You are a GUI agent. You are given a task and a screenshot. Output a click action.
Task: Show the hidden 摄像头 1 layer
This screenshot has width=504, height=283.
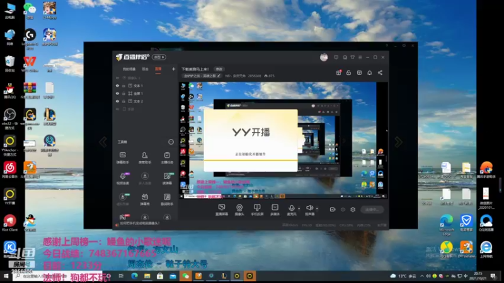point(117,78)
